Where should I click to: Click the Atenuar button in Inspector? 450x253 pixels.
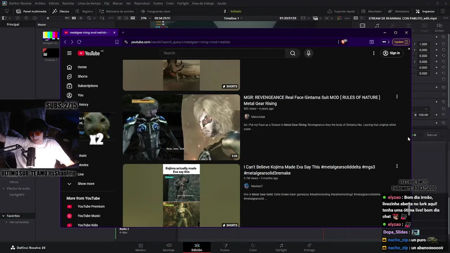click(x=432, y=135)
